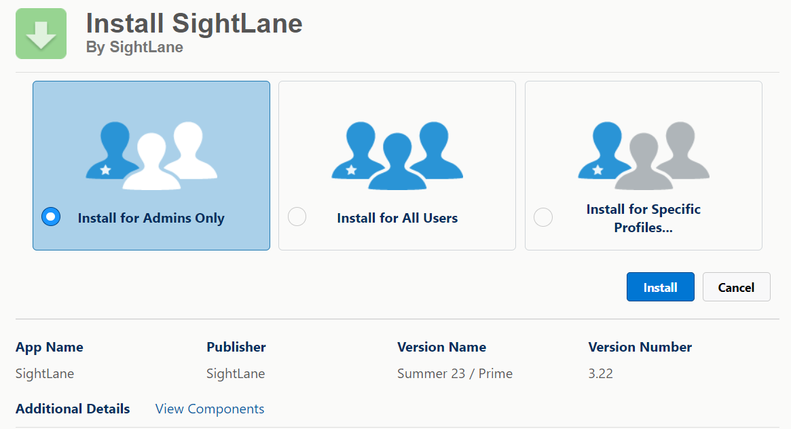Click the All Users people illustration
This screenshot has height=429, width=791.
tap(397, 155)
